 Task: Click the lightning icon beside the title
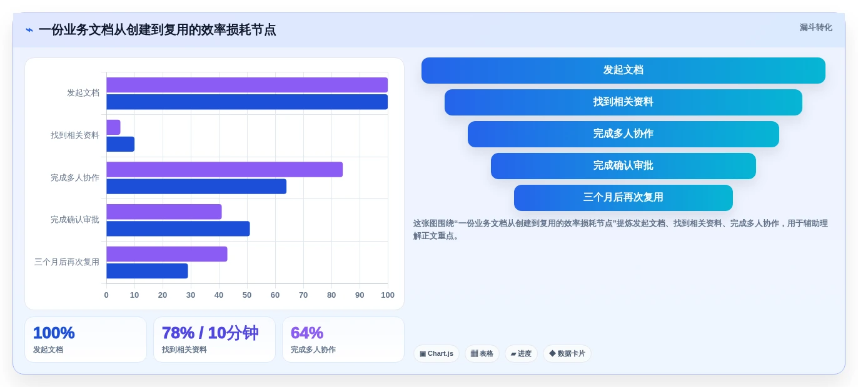coord(29,30)
